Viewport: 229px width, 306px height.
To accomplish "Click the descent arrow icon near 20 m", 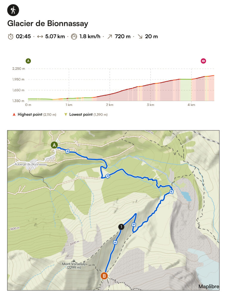I will (140, 36).
